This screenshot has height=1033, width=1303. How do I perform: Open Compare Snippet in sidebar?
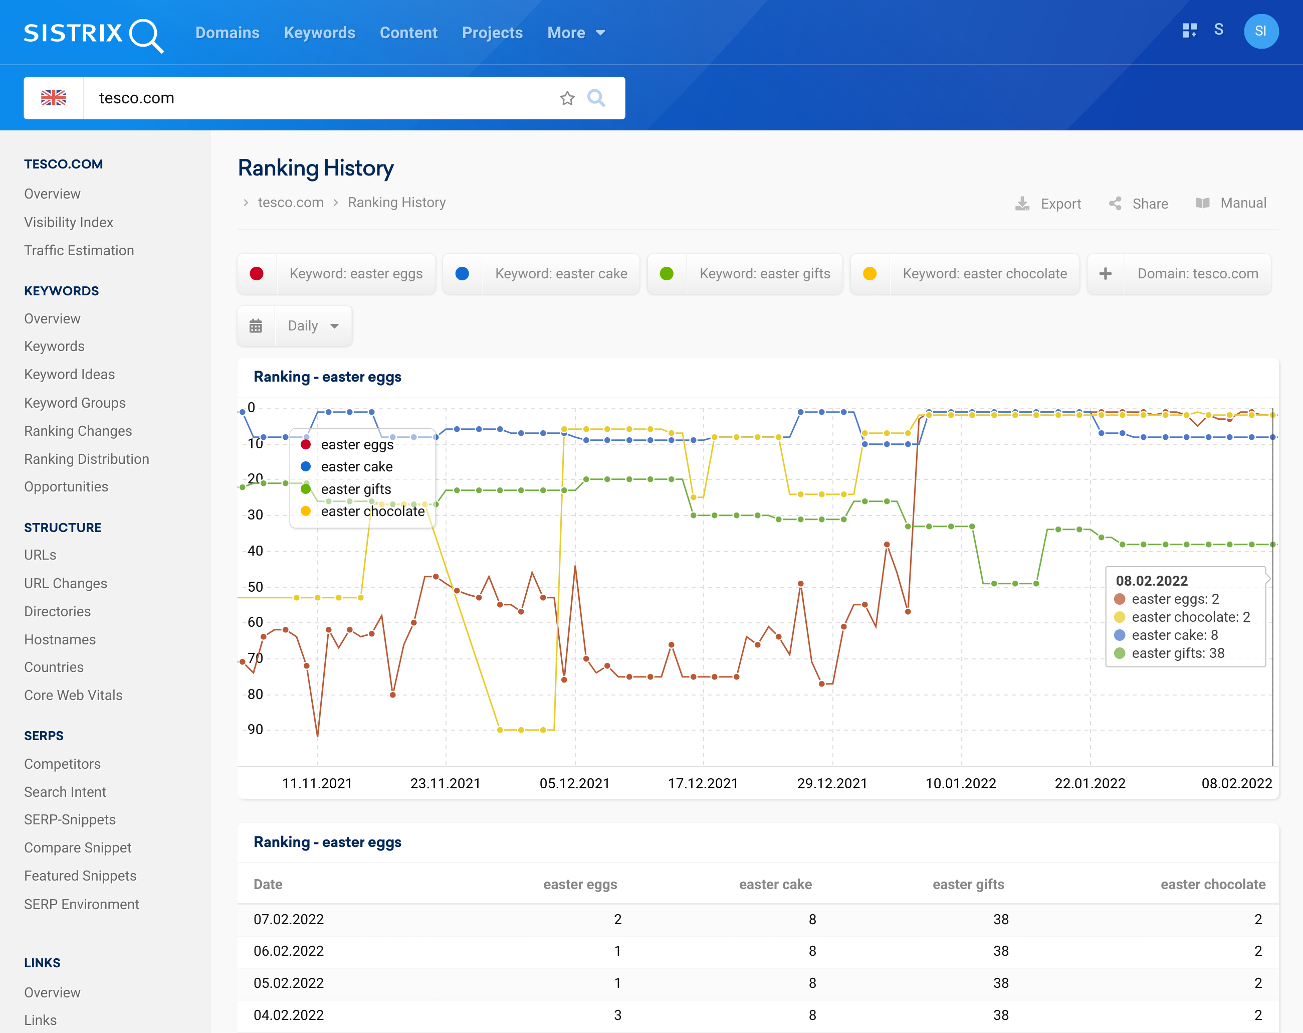click(78, 848)
